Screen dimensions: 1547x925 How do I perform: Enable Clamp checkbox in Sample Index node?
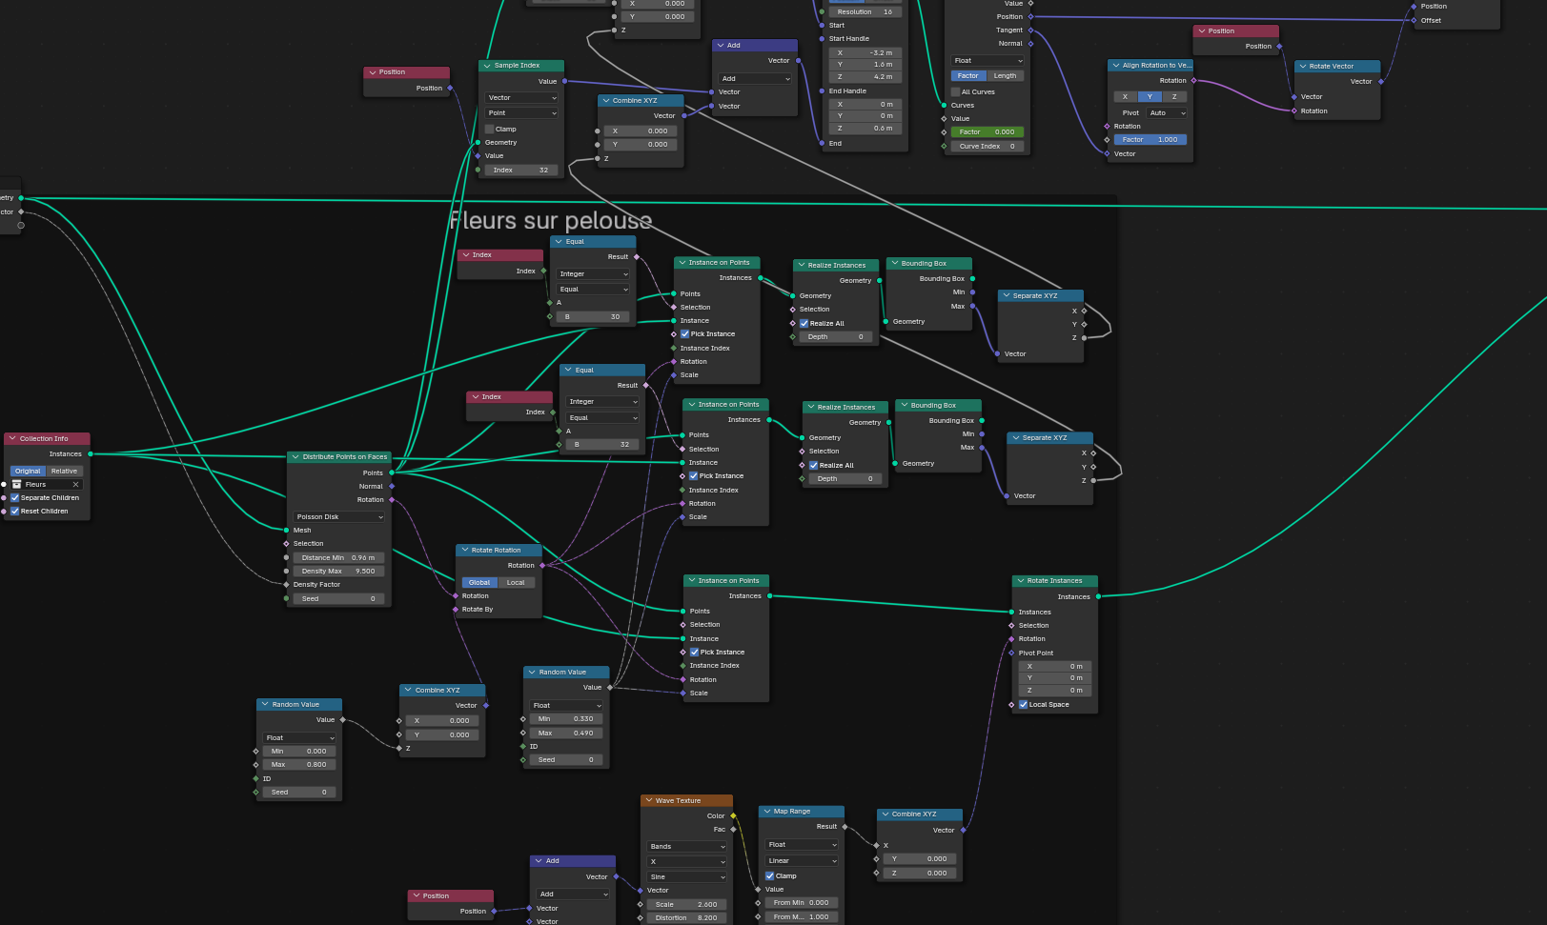[x=490, y=129]
